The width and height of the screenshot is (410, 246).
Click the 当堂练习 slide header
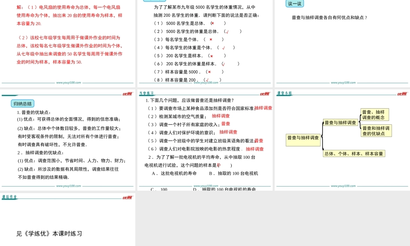147,93
